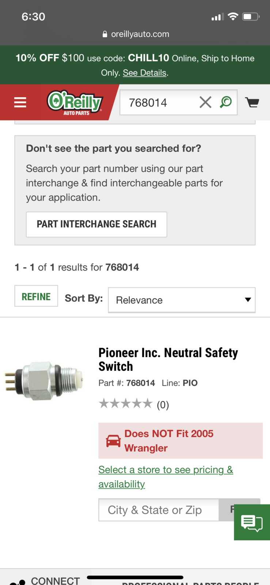
Task: Clear the search field with X
Action: click(205, 102)
